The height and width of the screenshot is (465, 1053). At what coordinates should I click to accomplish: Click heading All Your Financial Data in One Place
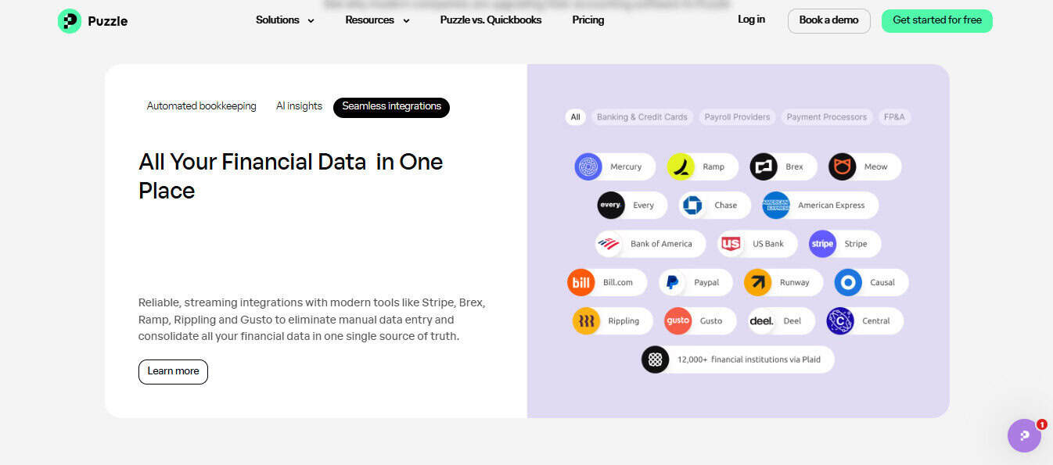coord(291,176)
